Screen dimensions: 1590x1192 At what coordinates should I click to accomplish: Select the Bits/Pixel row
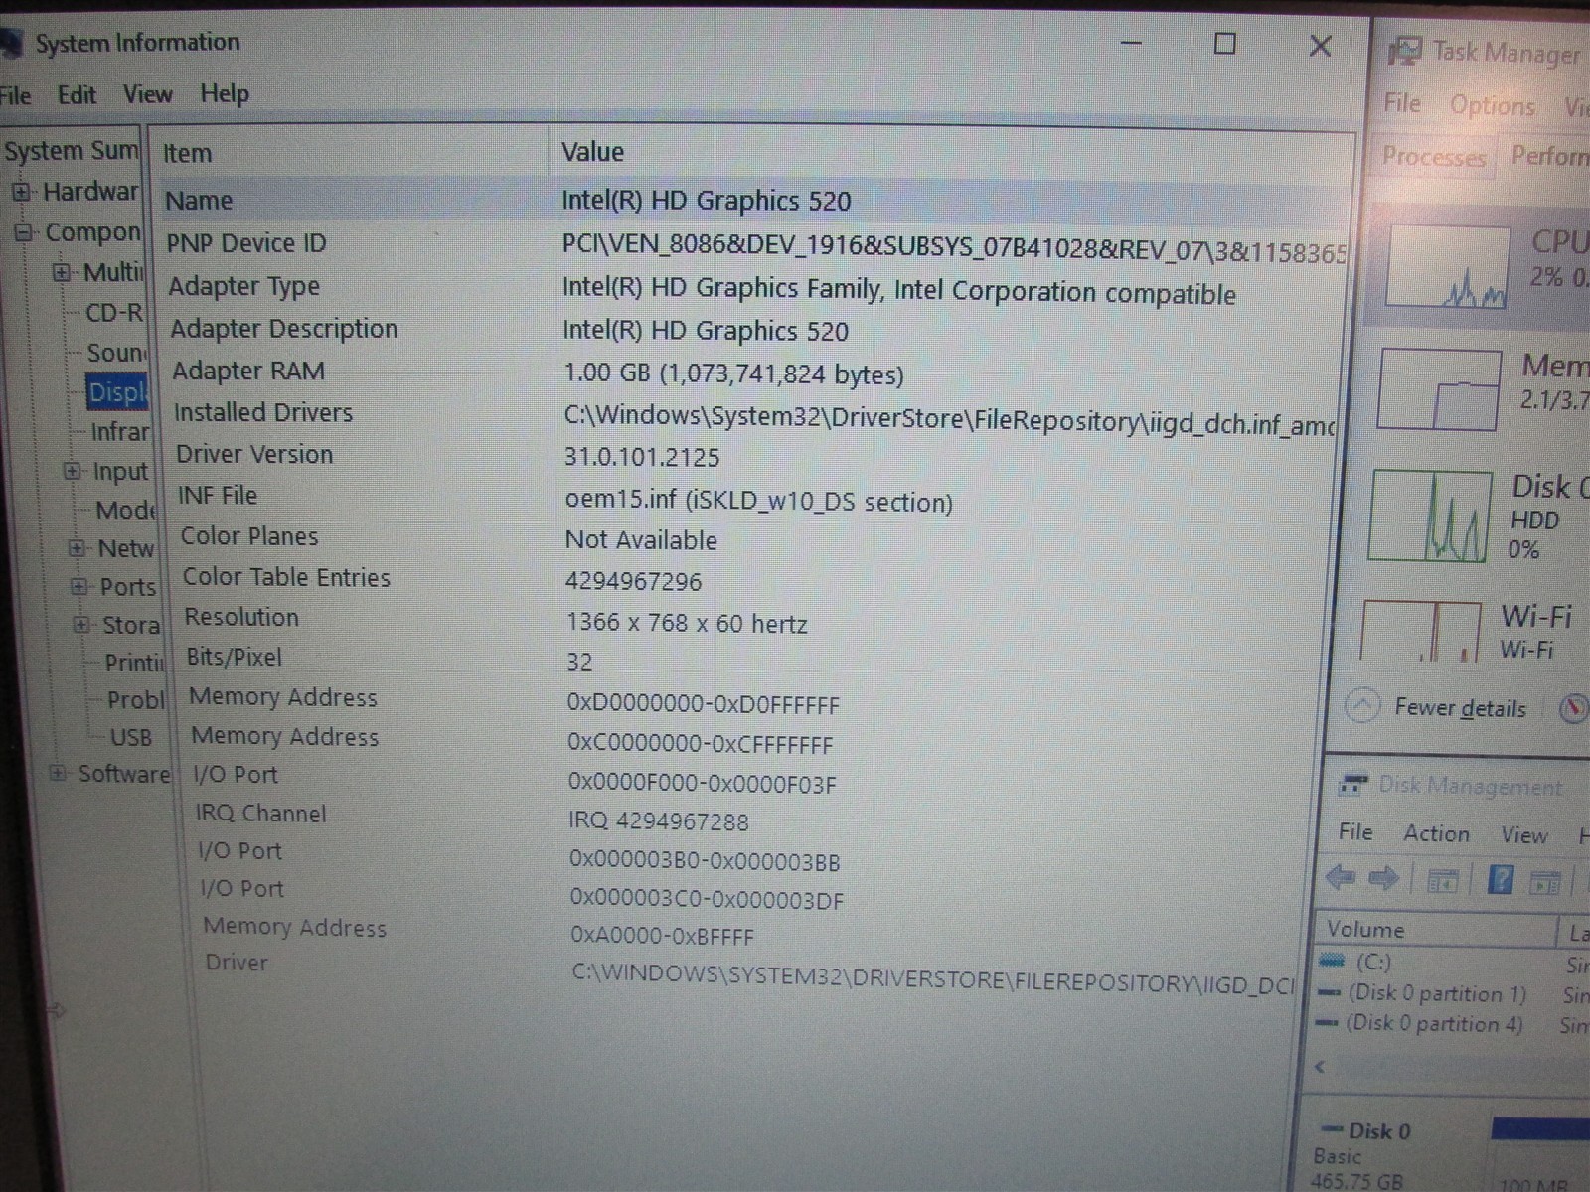point(755,660)
